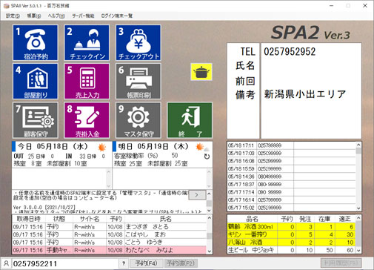Open the 設定(S) menu
Screen dimensions: 374x270
13,16
